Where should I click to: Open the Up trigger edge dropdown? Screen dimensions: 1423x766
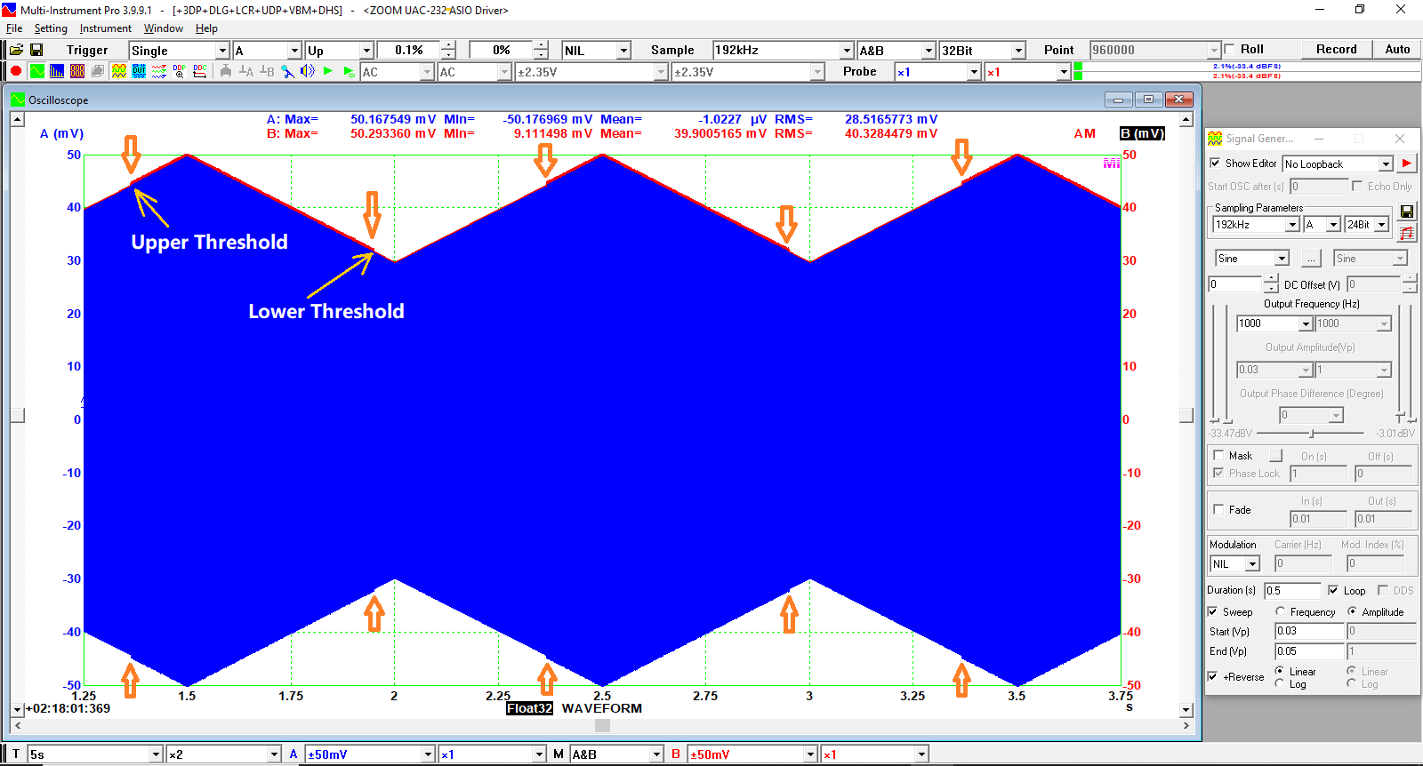pos(366,51)
